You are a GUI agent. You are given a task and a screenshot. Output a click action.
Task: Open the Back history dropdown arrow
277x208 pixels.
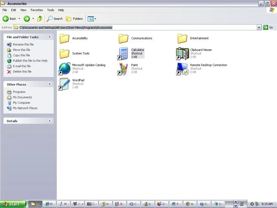tap(19, 19)
